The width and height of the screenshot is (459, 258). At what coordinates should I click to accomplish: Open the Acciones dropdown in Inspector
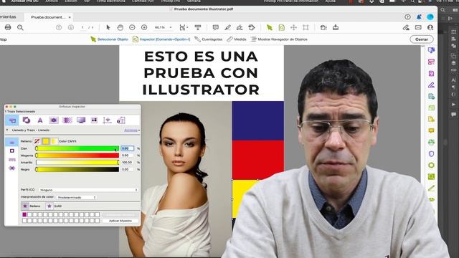132,130
